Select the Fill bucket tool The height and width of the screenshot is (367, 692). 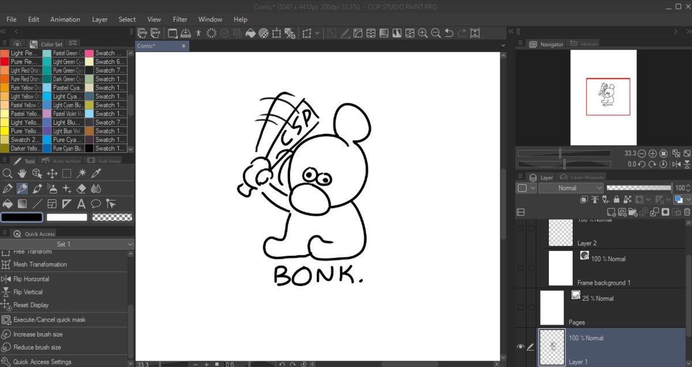7,203
